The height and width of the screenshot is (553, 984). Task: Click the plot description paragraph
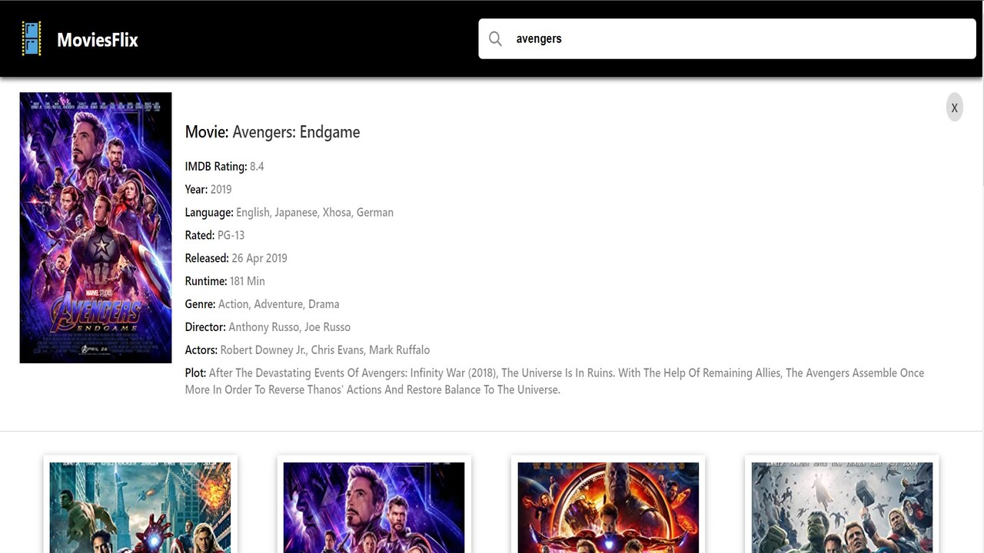[555, 381]
